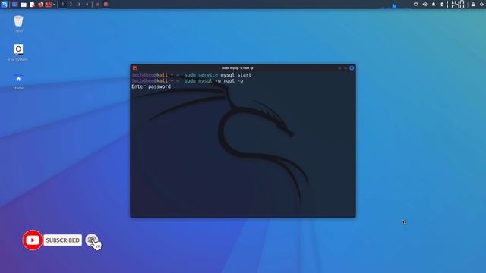Switch to workspace 2
Image resolution: width=486 pixels, height=273 pixels.
(71, 5)
